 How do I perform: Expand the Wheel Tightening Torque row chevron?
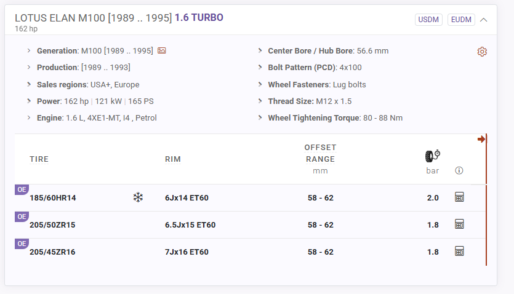pos(260,117)
